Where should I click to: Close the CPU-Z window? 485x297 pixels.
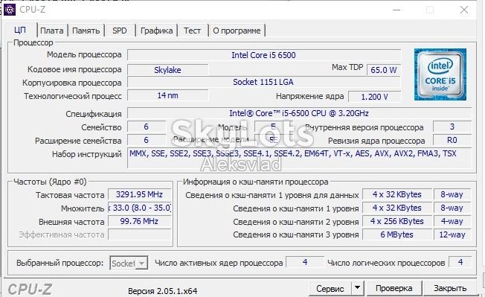tap(463, 10)
